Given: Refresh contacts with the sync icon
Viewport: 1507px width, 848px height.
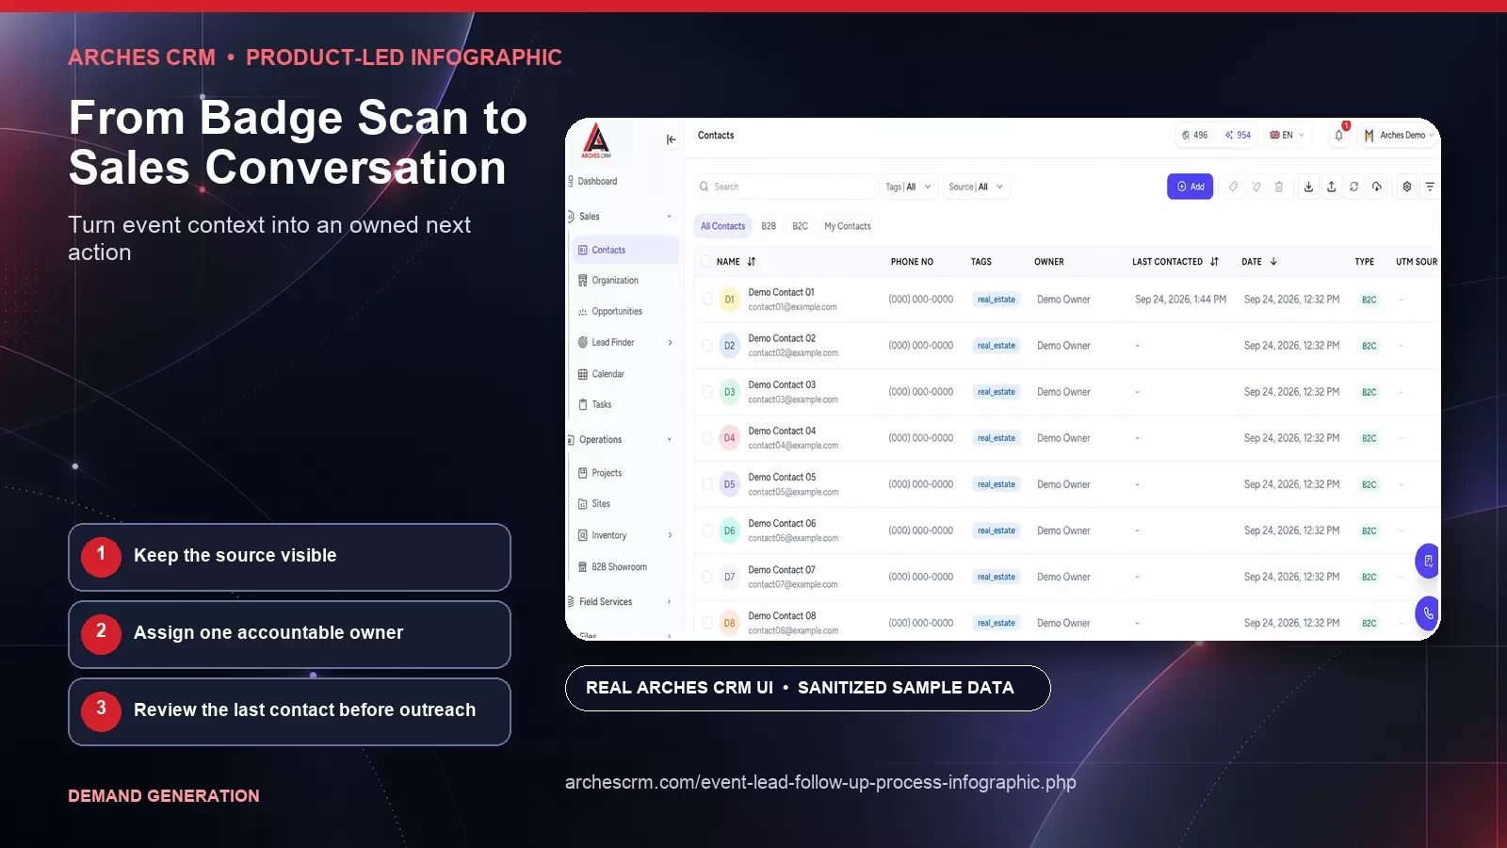Looking at the screenshot, I should 1353,187.
